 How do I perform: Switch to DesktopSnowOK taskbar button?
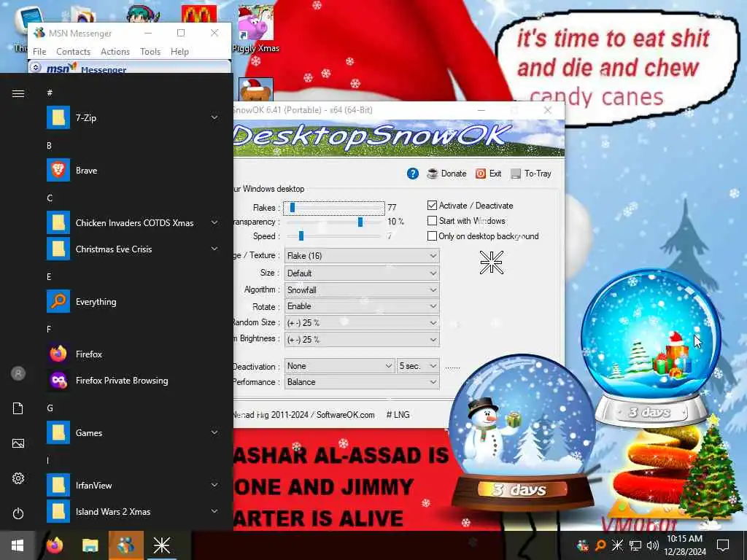pyautogui.click(x=161, y=545)
